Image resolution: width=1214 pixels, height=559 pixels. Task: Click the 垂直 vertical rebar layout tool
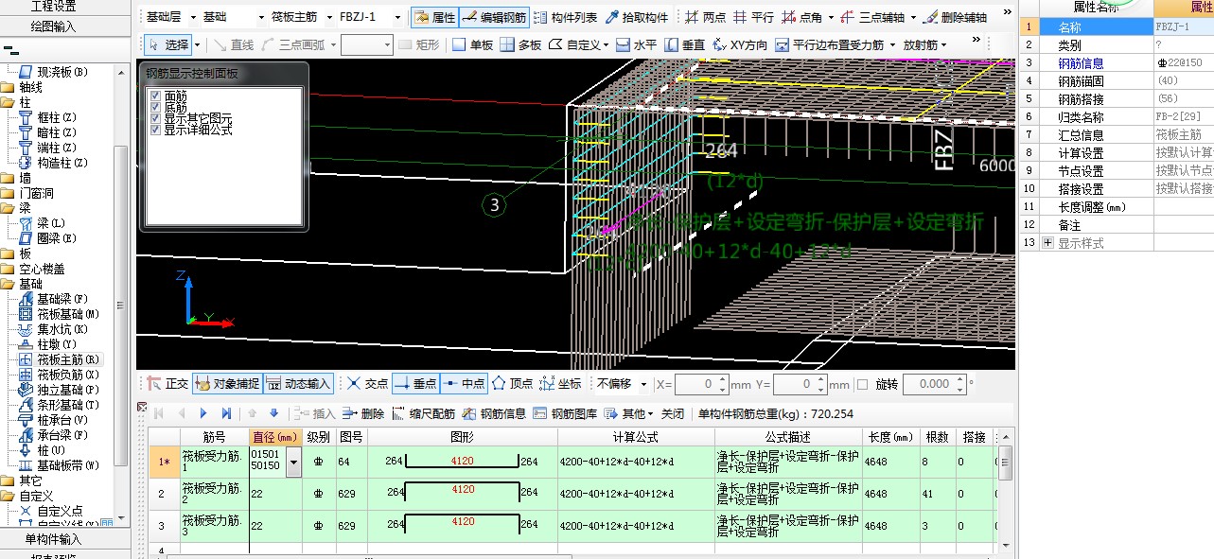(685, 44)
